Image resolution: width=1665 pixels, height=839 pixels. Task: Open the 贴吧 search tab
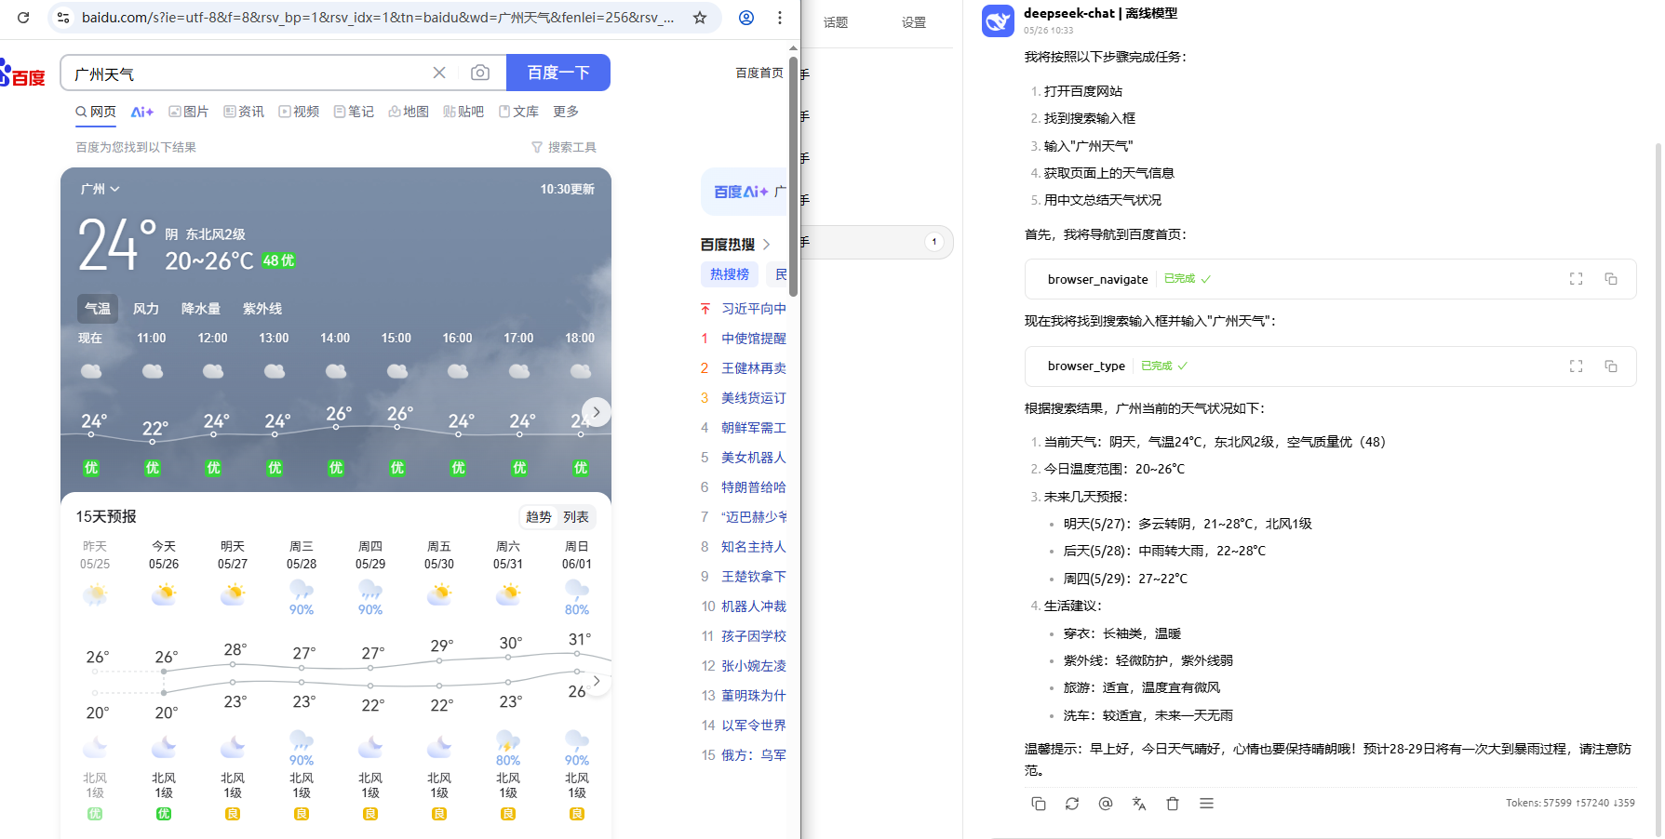463,112
